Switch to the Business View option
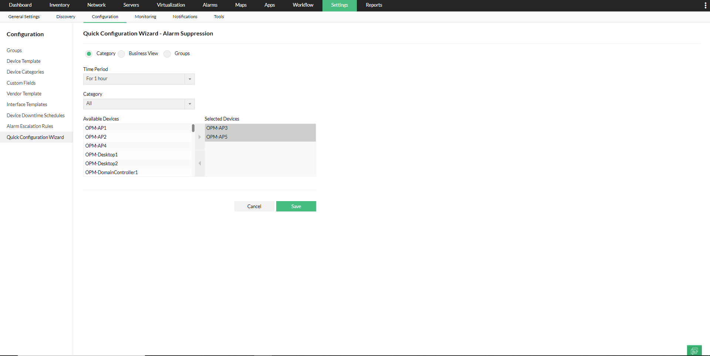 (x=121, y=54)
